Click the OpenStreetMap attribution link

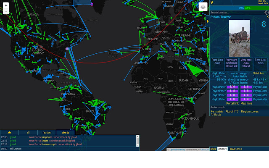[177, 150]
